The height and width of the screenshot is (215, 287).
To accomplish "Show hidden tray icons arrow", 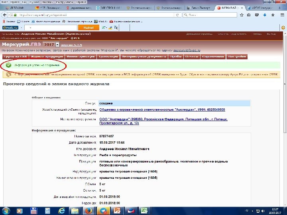I will (252, 211).
